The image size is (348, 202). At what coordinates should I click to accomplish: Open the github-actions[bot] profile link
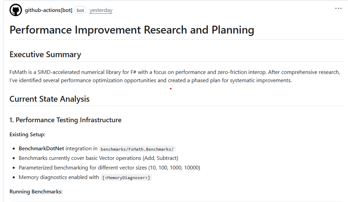click(49, 10)
